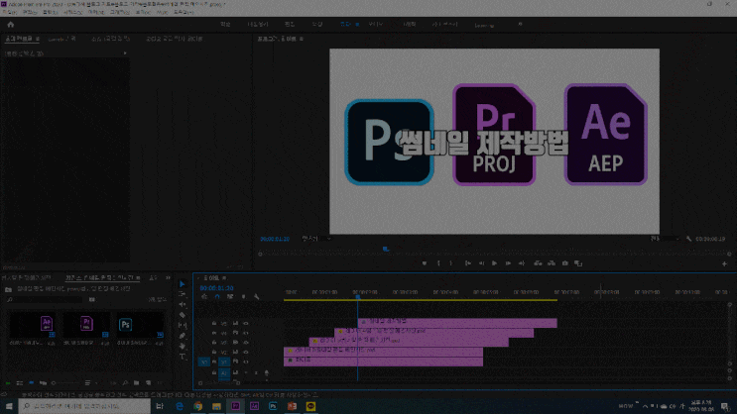
Task: Open Button Editor plus icon
Action: (x=724, y=263)
